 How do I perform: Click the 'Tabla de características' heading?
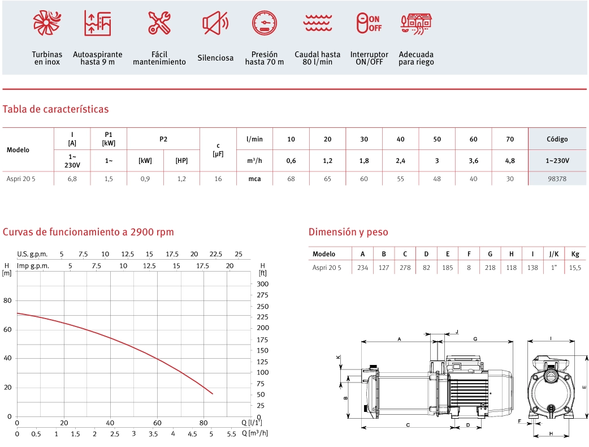55,109
